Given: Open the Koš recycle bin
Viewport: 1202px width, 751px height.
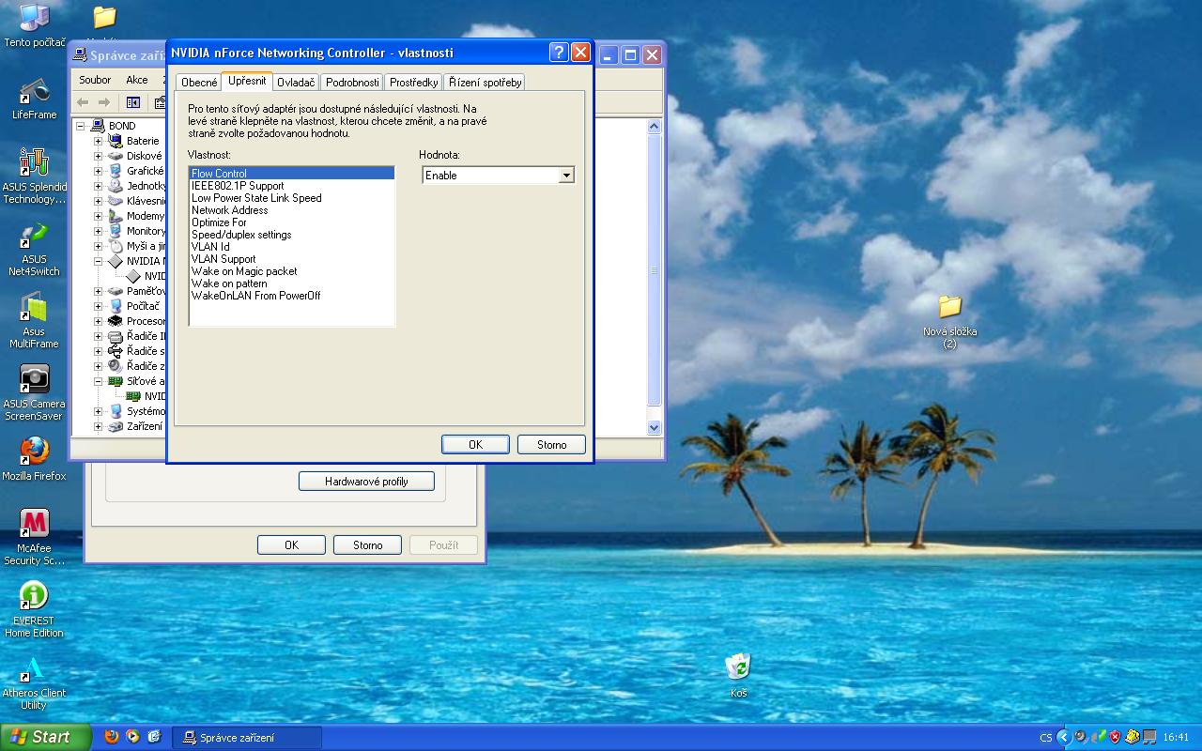Looking at the screenshot, I should [739, 676].
